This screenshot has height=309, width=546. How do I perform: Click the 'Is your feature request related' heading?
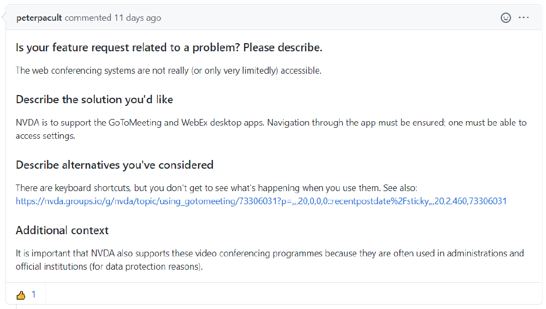(169, 47)
